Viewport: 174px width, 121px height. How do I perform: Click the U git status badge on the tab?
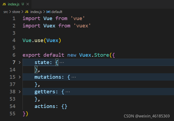[x=23, y=4]
